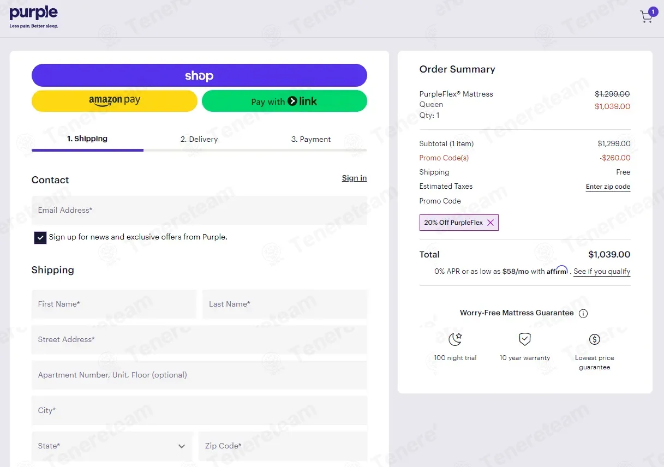664x467 pixels.
Task: Click the Subtotal (1 item) label
Action: tap(446, 143)
